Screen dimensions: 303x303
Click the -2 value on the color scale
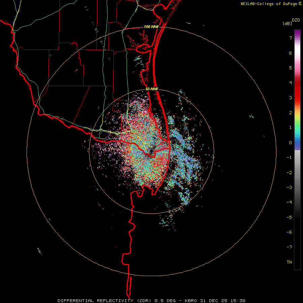point(289,172)
